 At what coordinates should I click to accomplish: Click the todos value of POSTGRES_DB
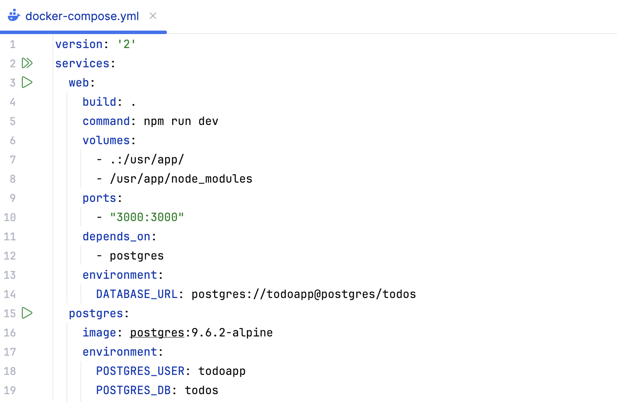pyautogui.click(x=201, y=390)
